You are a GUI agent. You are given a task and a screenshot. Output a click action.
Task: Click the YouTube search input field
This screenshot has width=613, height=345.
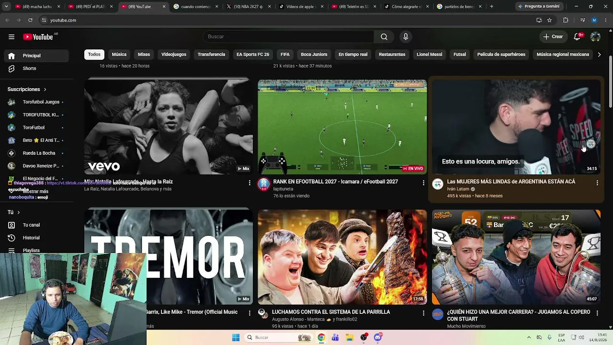click(288, 37)
